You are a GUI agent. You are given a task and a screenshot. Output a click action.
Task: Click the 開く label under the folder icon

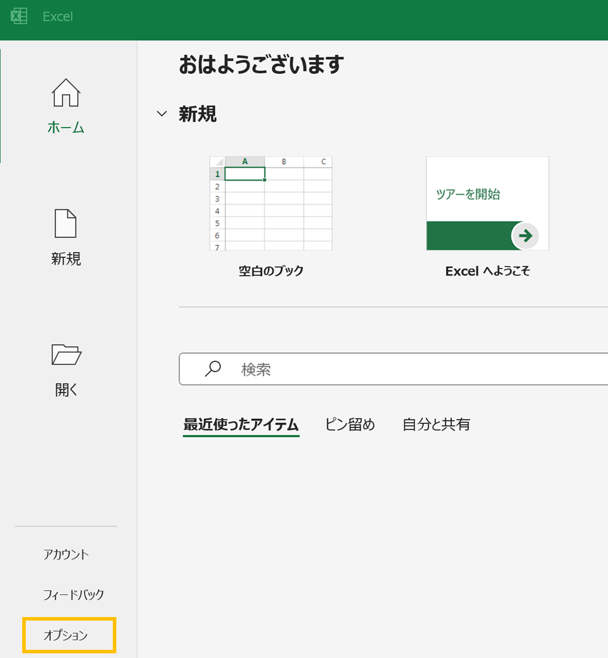pyautogui.click(x=66, y=390)
